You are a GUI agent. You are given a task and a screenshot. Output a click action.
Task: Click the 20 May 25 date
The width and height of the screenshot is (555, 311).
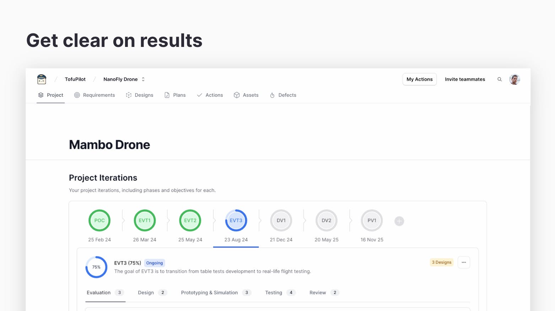(x=327, y=240)
